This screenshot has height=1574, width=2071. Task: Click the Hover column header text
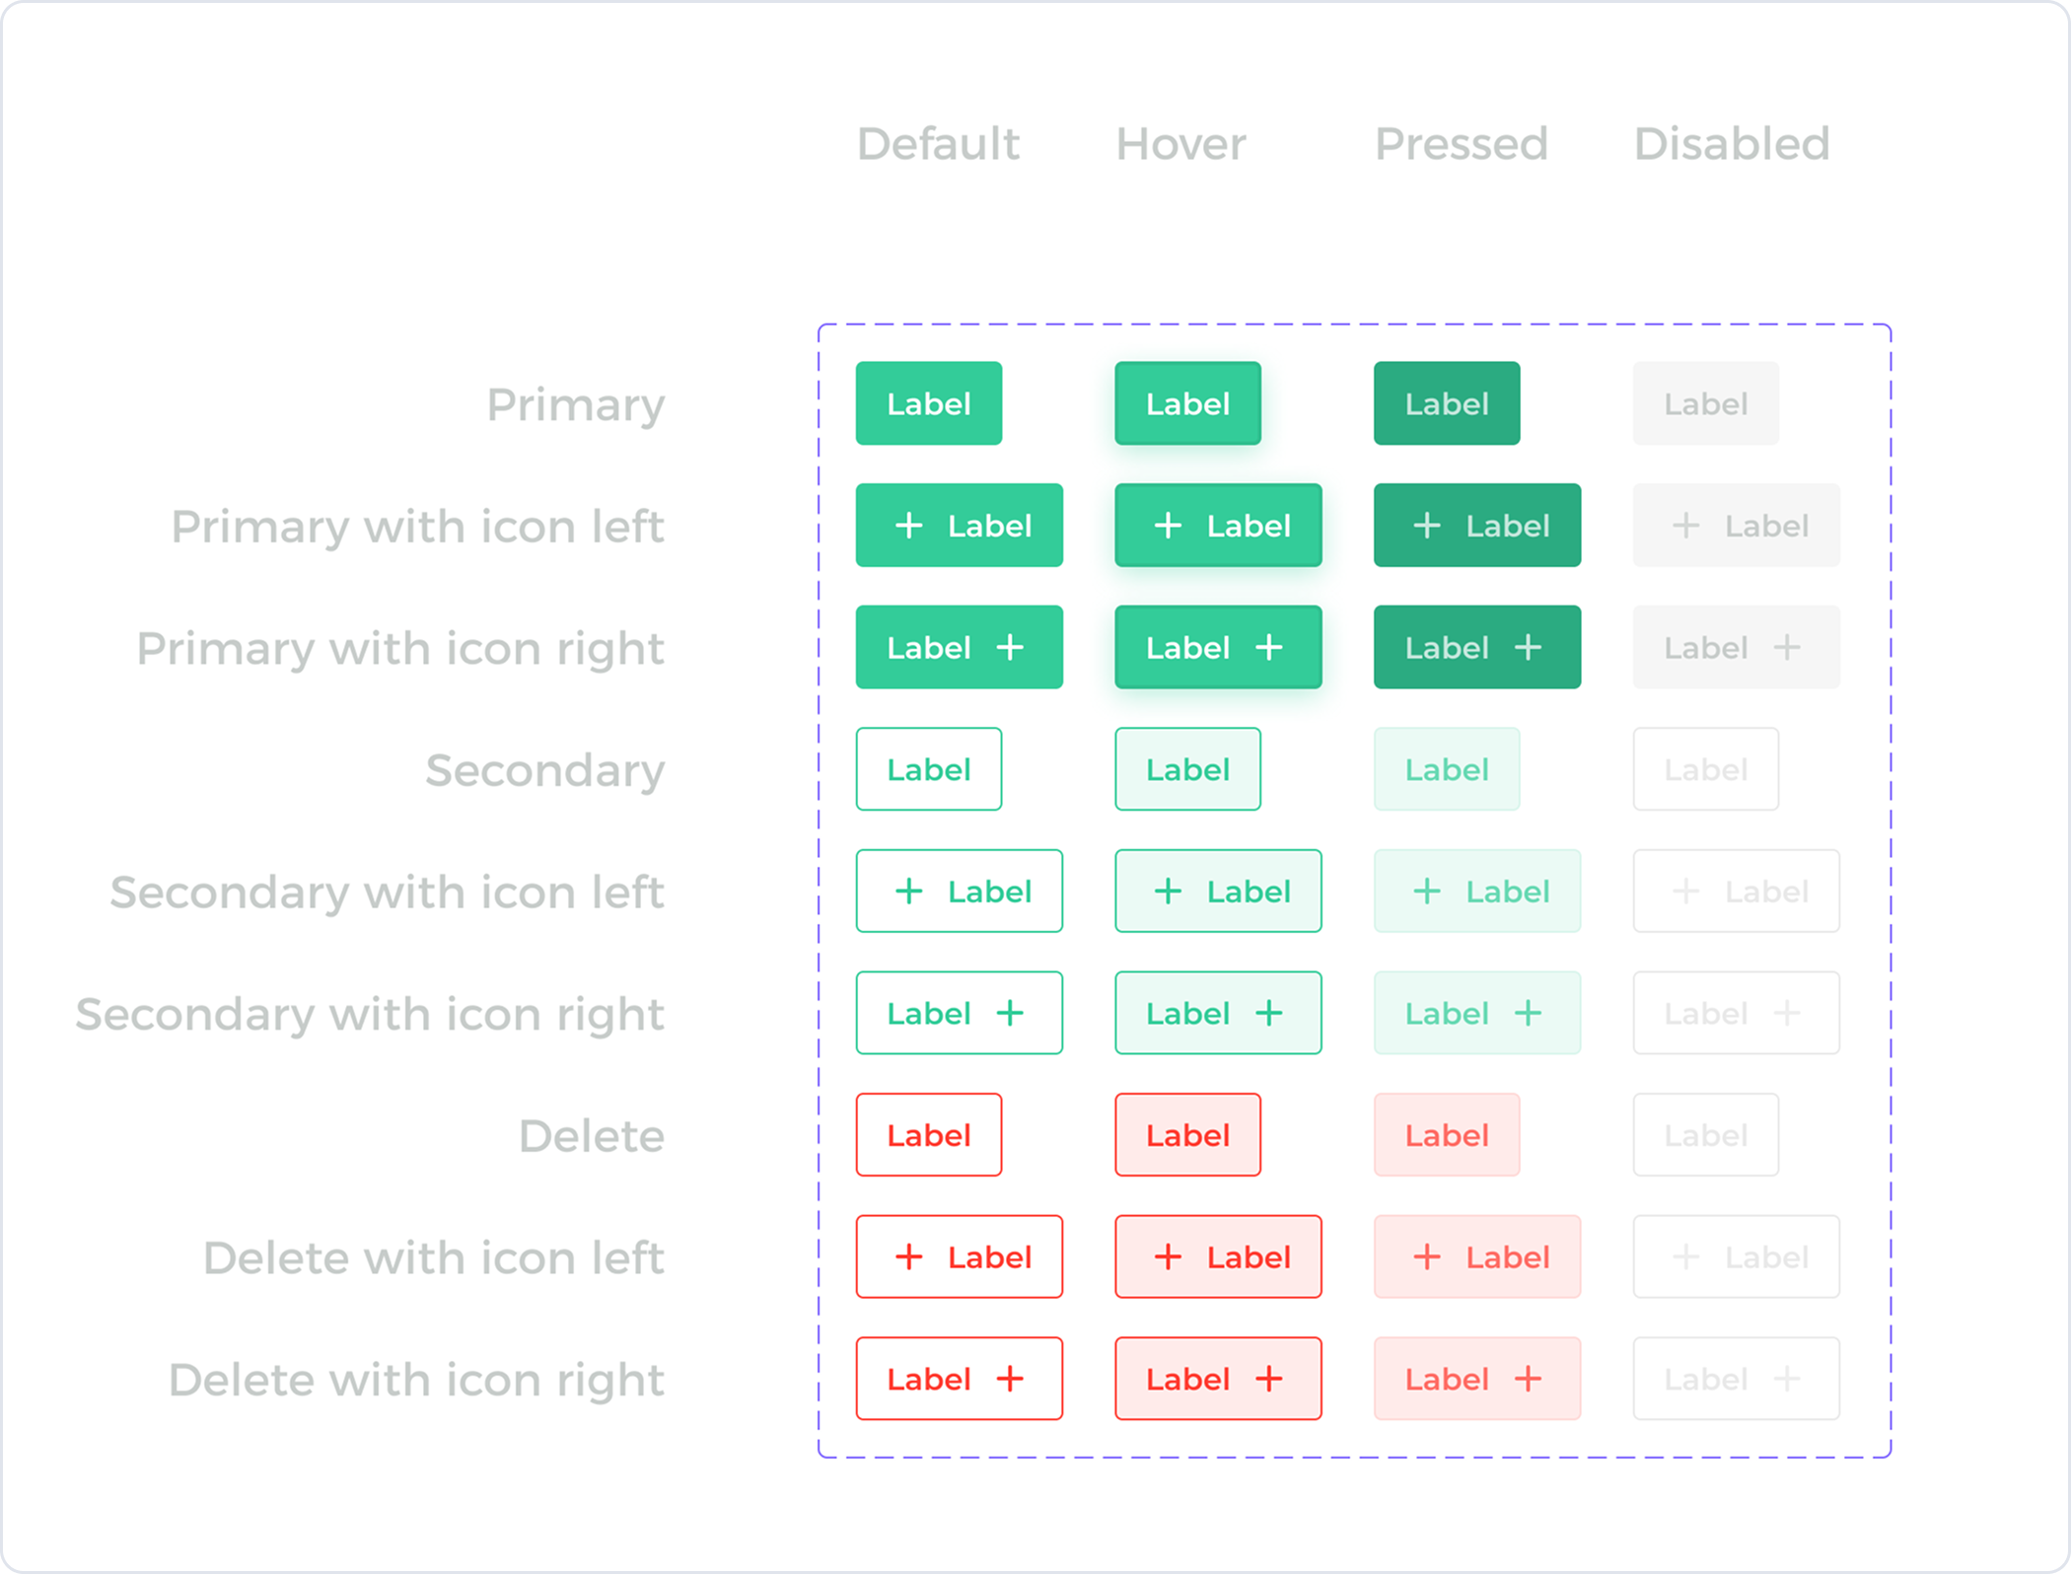[1180, 144]
